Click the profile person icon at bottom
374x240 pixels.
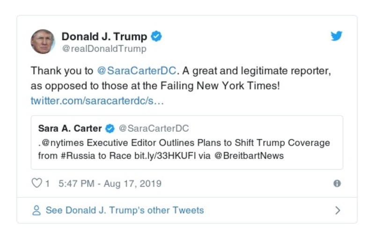click(37, 211)
